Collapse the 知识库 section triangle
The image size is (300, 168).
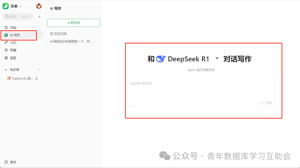point(6,70)
